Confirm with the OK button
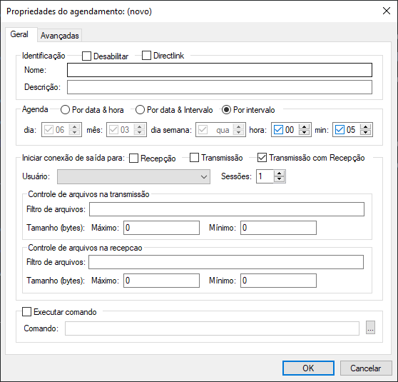The image size is (398, 382). point(308,368)
